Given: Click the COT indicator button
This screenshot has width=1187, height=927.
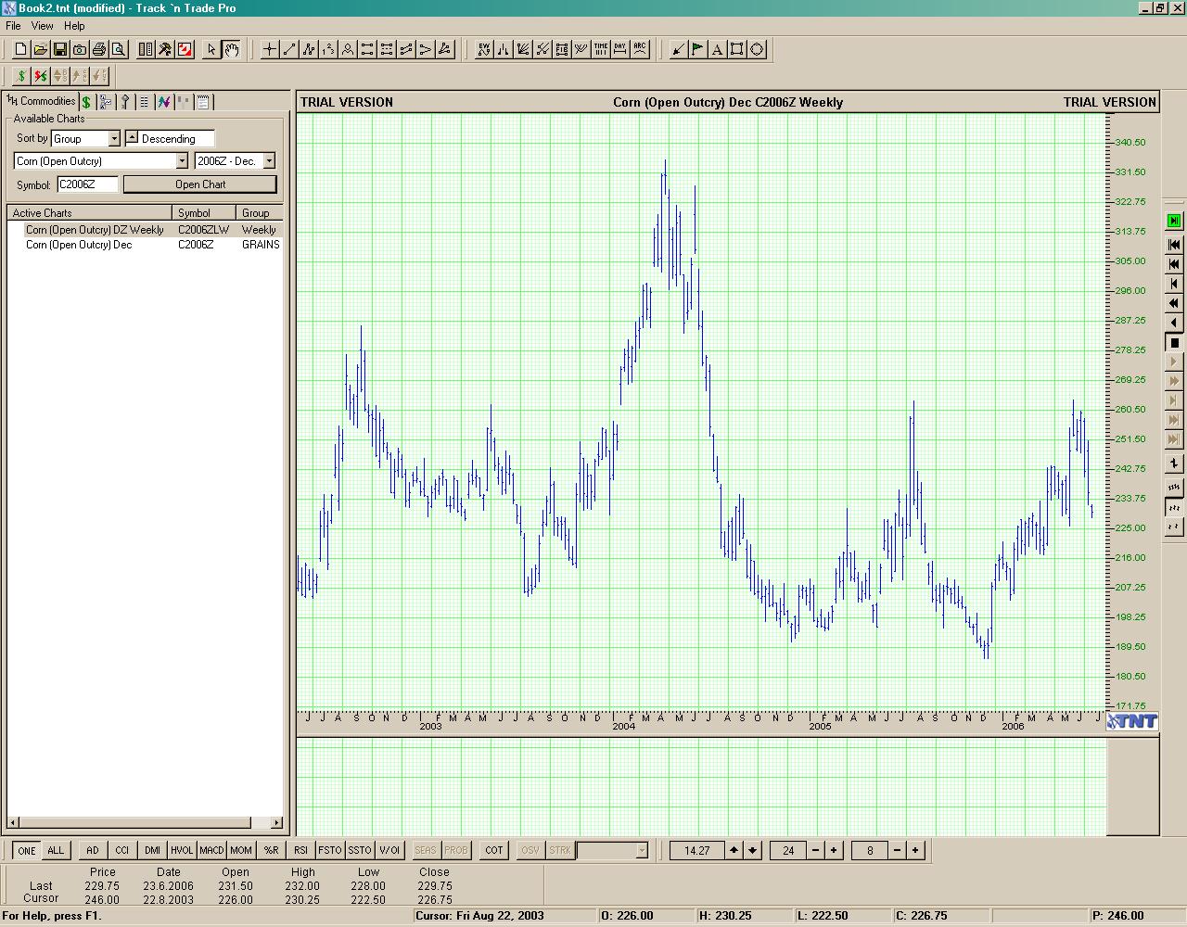Looking at the screenshot, I should point(494,850).
